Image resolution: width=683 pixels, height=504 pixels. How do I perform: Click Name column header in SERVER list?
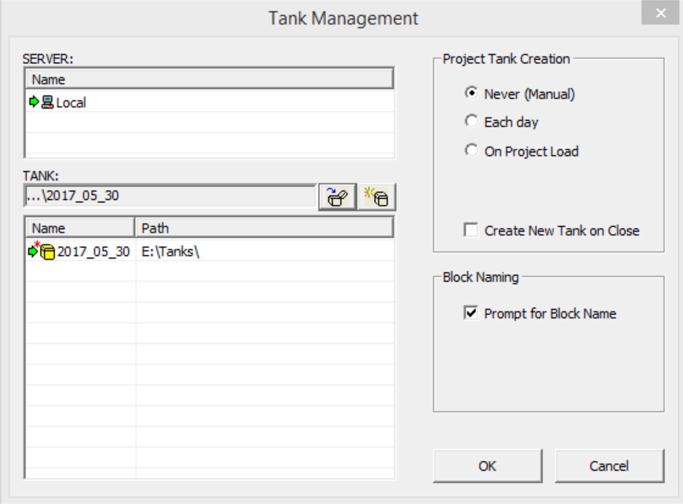click(209, 79)
